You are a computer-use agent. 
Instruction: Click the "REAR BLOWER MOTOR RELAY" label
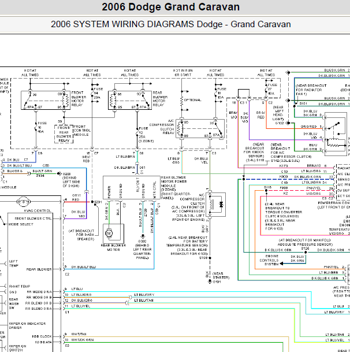pyautogui.click(x=160, y=99)
